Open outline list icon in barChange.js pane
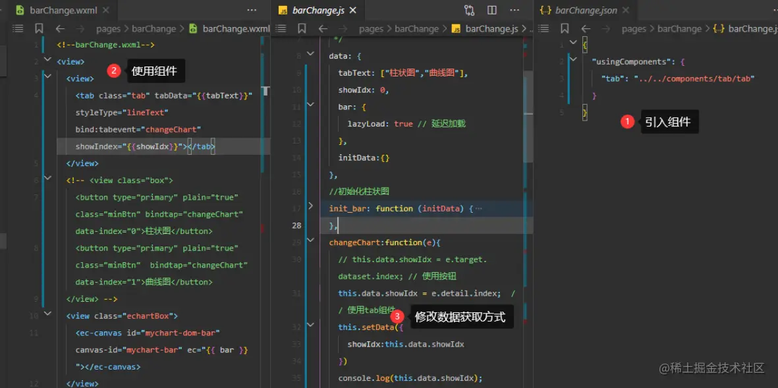This screenshot has height=388, width=778. (x=281, y=29)
